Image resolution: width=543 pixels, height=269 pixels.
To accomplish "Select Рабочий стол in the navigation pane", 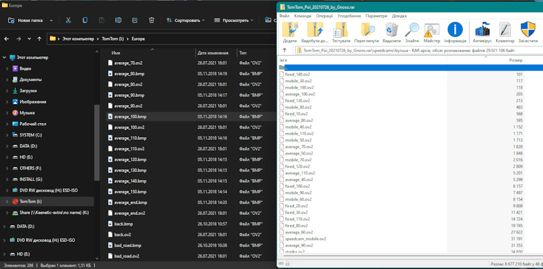I will coord(33,124).
